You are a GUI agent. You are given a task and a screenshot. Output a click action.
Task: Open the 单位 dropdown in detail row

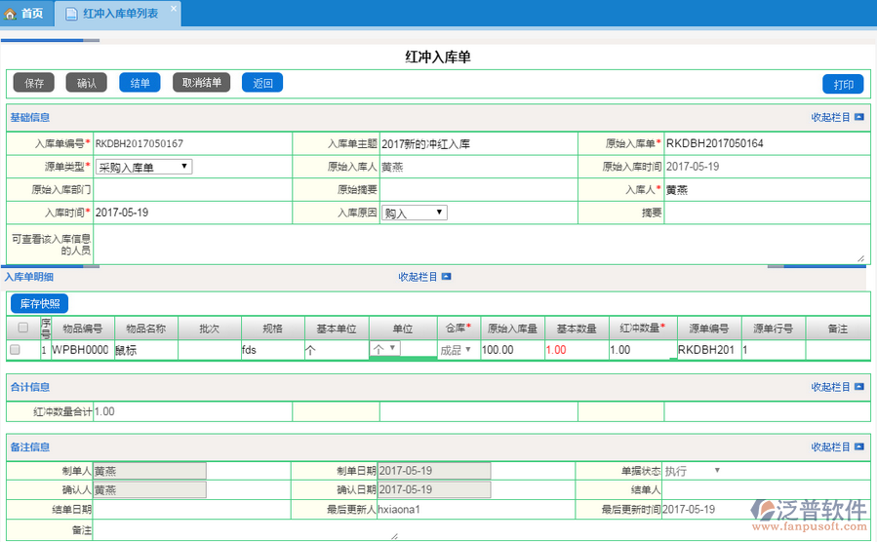tap(385, 348)
